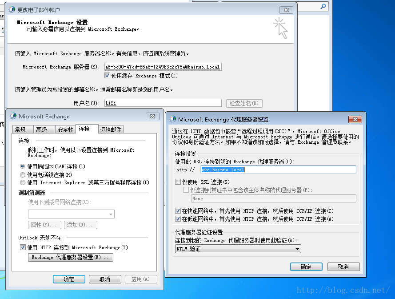Open the NTLM 验证 authentication dropdown

[x=238, y=249]
